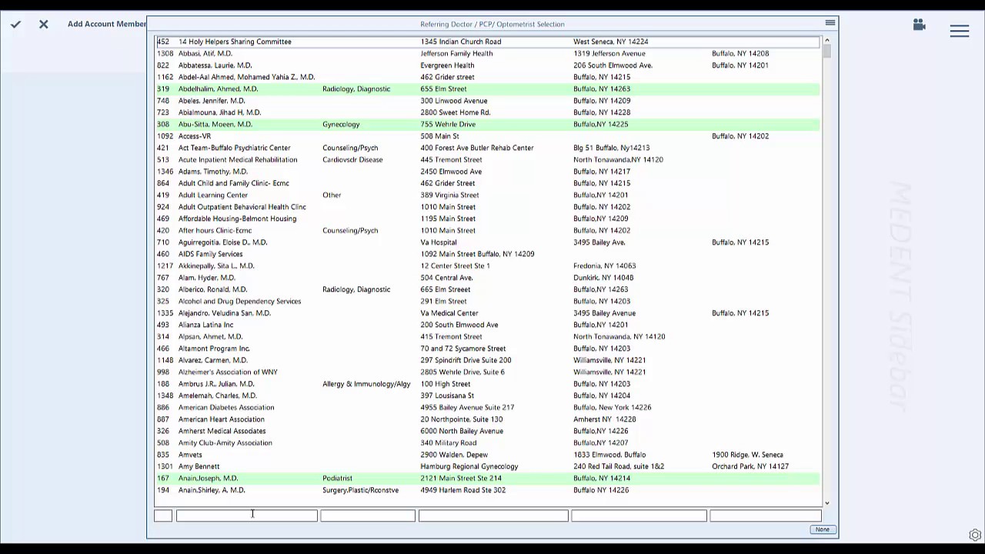The width and height of the screenshot is (985, 554).
Task: Open the video camera icon
Action: pyautogui.click(x=919, y=25)
